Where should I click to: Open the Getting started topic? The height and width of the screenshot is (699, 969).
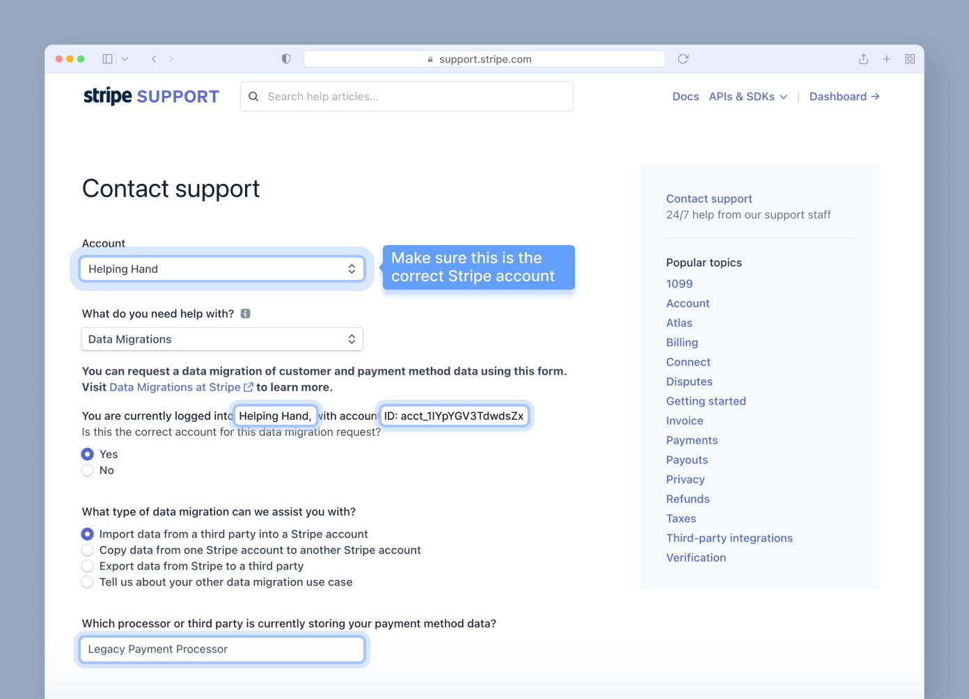coord(706,401)
